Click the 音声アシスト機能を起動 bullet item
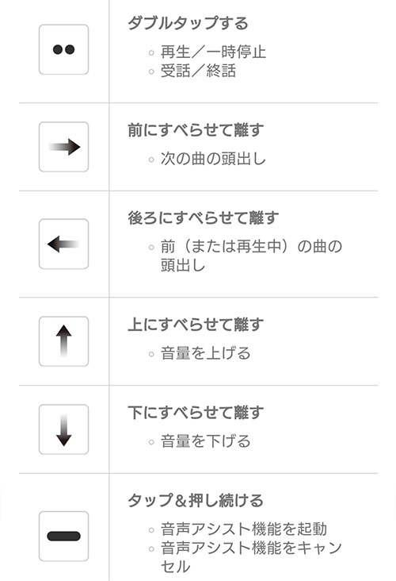 point(244,529)
